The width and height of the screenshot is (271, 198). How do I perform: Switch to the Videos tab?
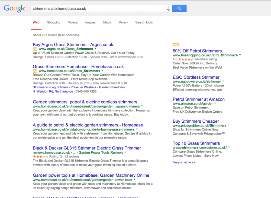[73, 22]
